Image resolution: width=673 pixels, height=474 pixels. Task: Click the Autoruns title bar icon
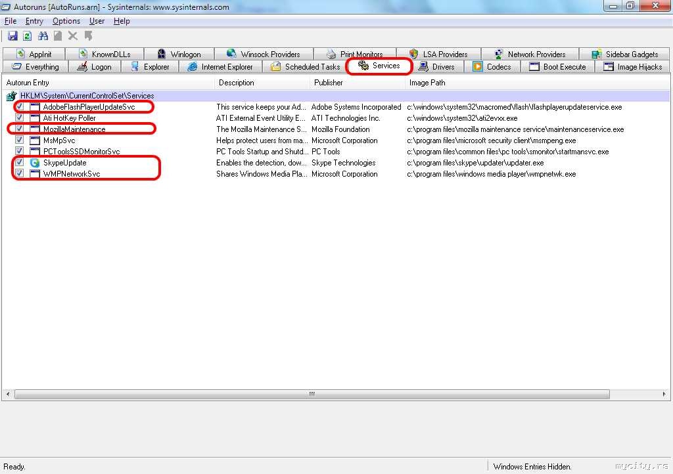[6, 7]
